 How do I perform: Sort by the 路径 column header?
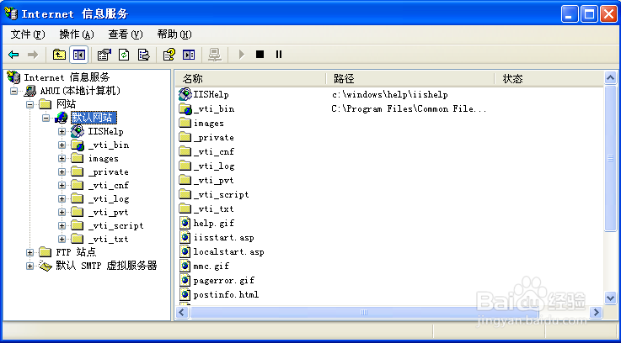[410, 79]
